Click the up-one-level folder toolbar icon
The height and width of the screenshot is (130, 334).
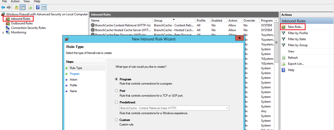point(17,7)
